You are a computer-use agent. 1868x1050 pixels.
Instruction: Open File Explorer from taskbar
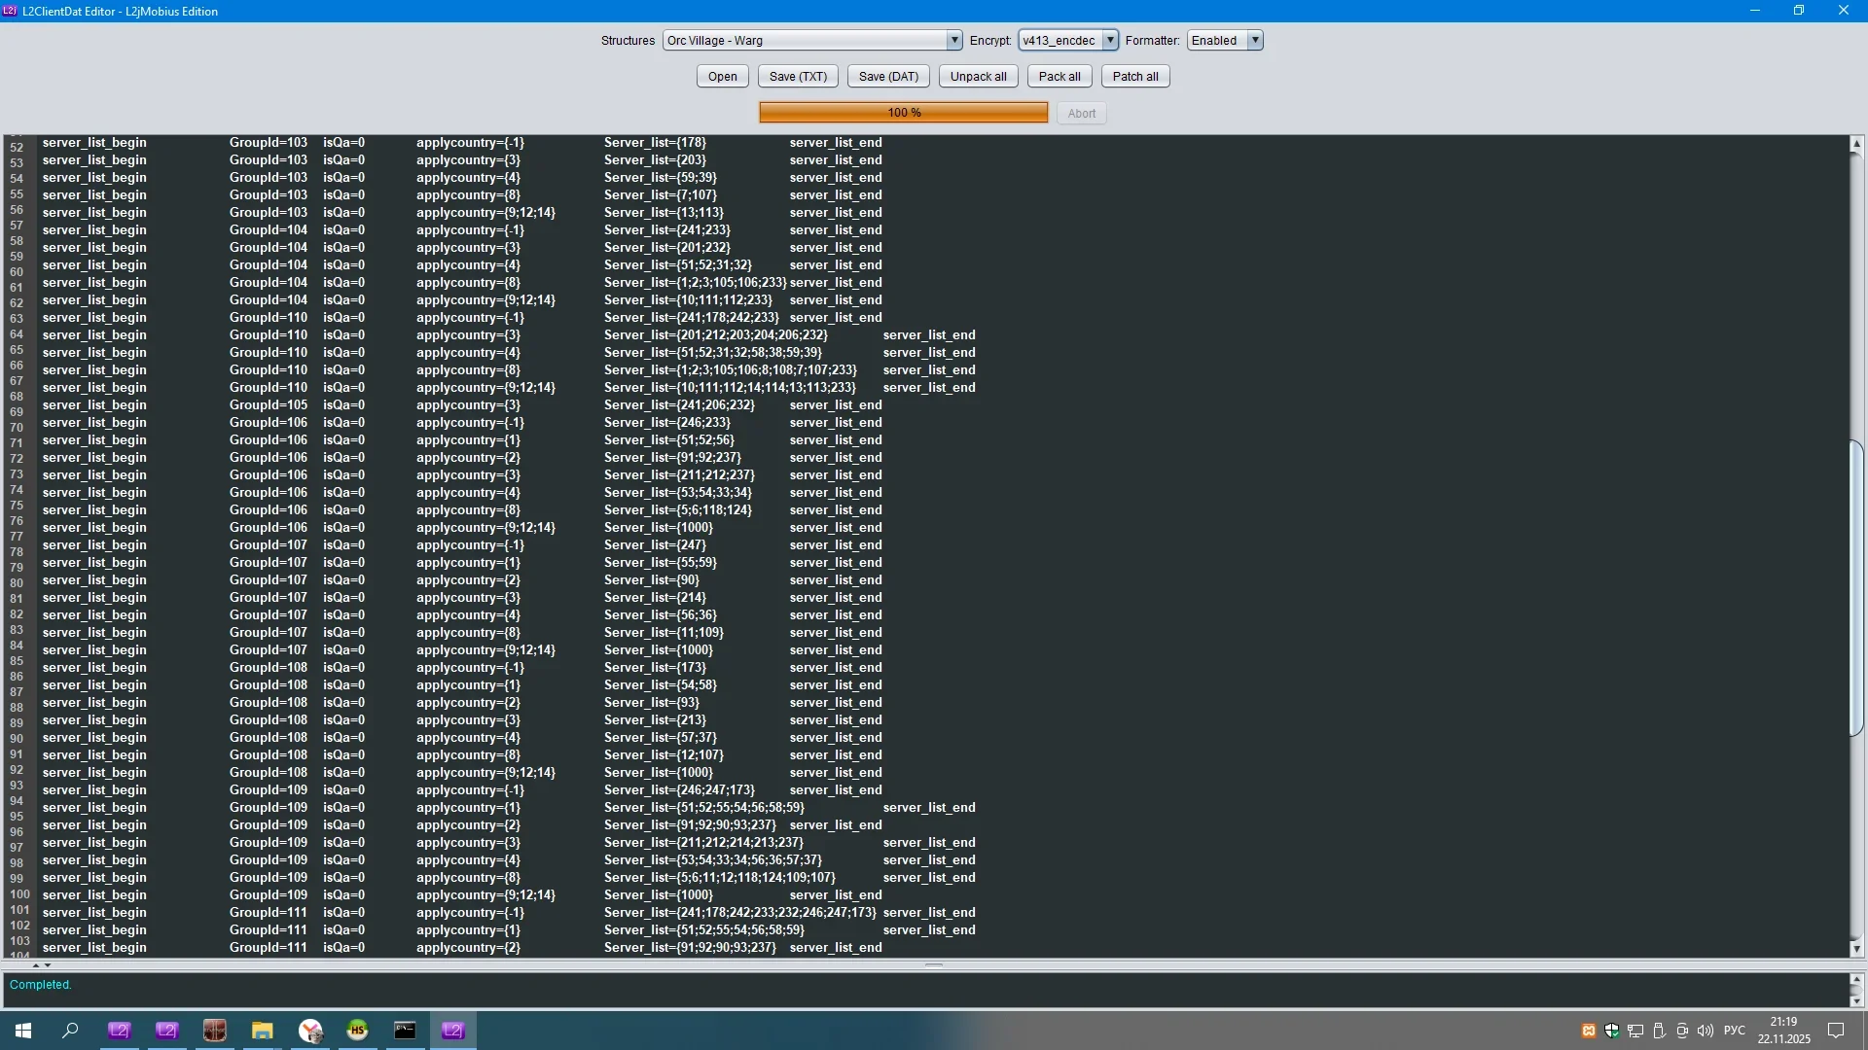(x=263, y=1031)
